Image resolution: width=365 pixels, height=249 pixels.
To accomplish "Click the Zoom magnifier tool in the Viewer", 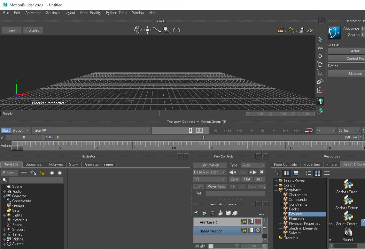I will (x=166, y=30).
